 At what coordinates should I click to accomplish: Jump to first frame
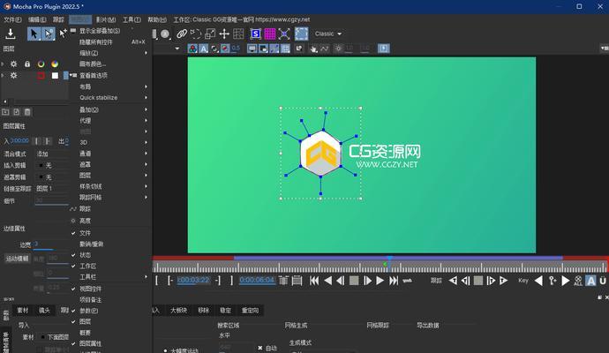[314, 281]
